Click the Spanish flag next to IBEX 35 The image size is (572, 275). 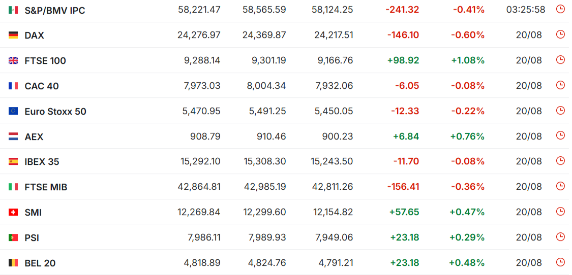(13, 162)
